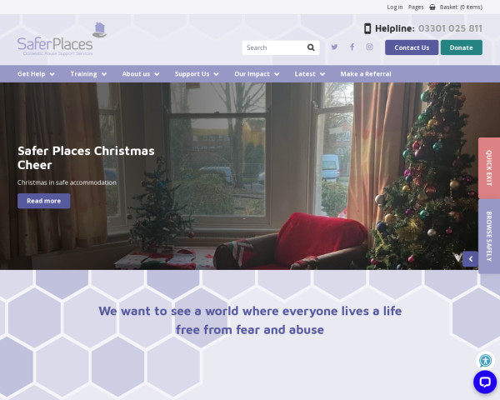Launch the live chat bubble
500x400 pixels.
click(x=485, y=382)
